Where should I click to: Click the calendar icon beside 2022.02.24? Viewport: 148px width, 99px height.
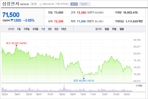pos(41,4)
